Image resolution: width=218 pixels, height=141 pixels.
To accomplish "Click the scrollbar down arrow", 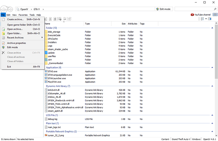I will click(216, 135).
